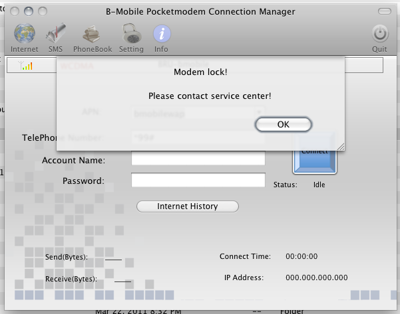Click the window zoom button
Screen dimensions: 400x314
pyautogui.click(x=43, y=12)
